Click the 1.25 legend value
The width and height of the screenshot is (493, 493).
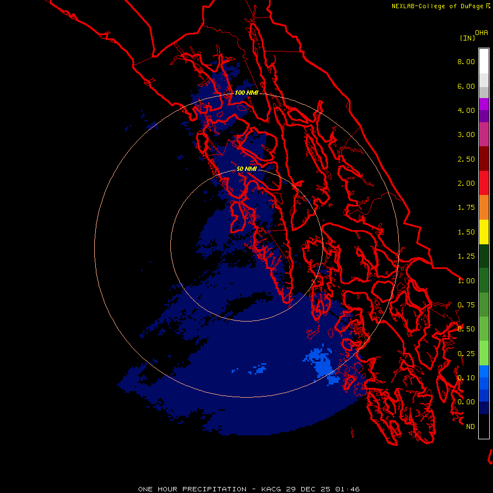click(x=466, y=256)
